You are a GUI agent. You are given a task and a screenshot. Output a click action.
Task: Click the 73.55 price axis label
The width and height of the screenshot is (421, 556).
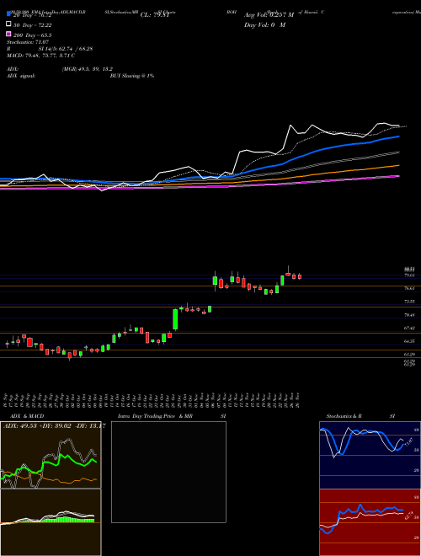click(x=410, y=302)
